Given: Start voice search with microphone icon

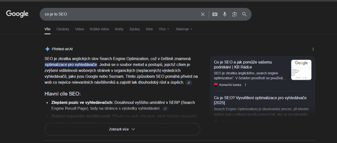Looking at the screenshot, I should point(225,14).
